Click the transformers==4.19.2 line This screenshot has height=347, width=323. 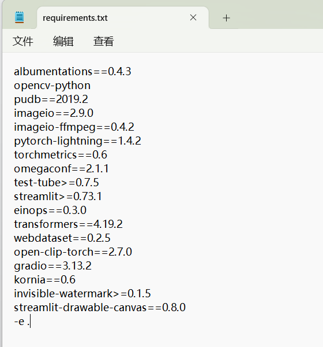68,224
